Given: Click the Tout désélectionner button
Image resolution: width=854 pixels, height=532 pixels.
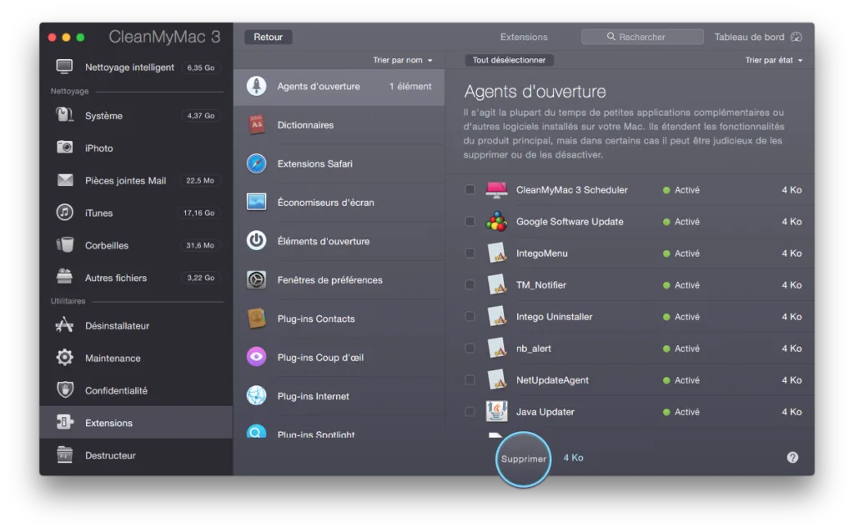Looking at the screenshot, I should tap(509, 60).
